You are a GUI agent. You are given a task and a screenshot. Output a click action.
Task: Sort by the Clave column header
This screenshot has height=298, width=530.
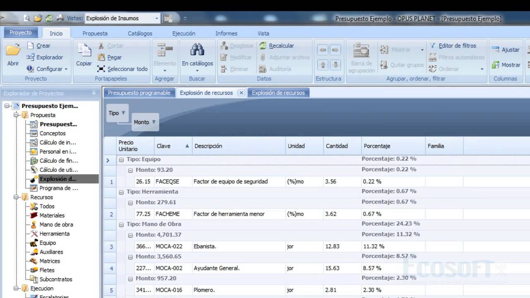(x=173, y=146)
